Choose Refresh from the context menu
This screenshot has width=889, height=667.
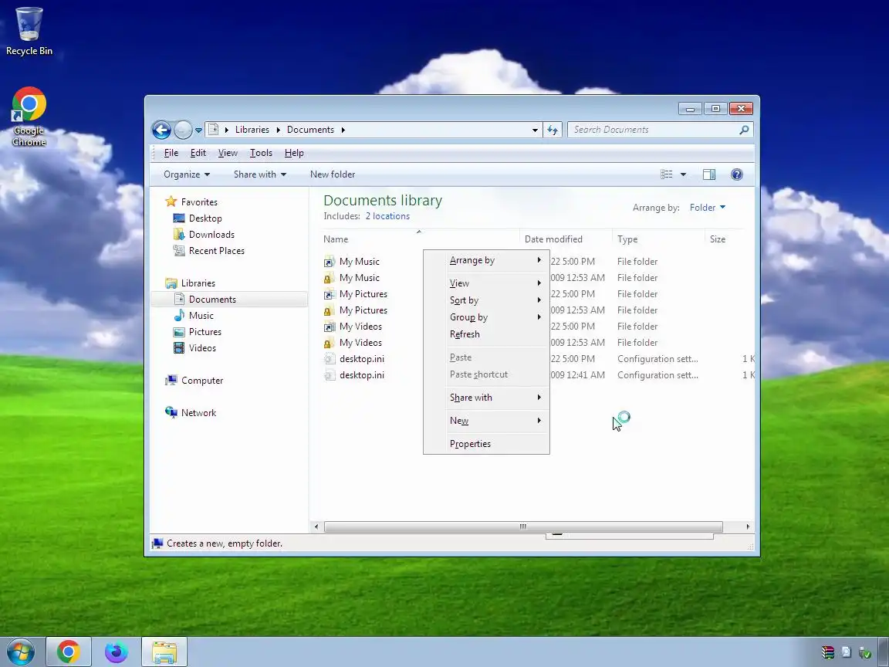pyautogui.click(x=486, y=334)
